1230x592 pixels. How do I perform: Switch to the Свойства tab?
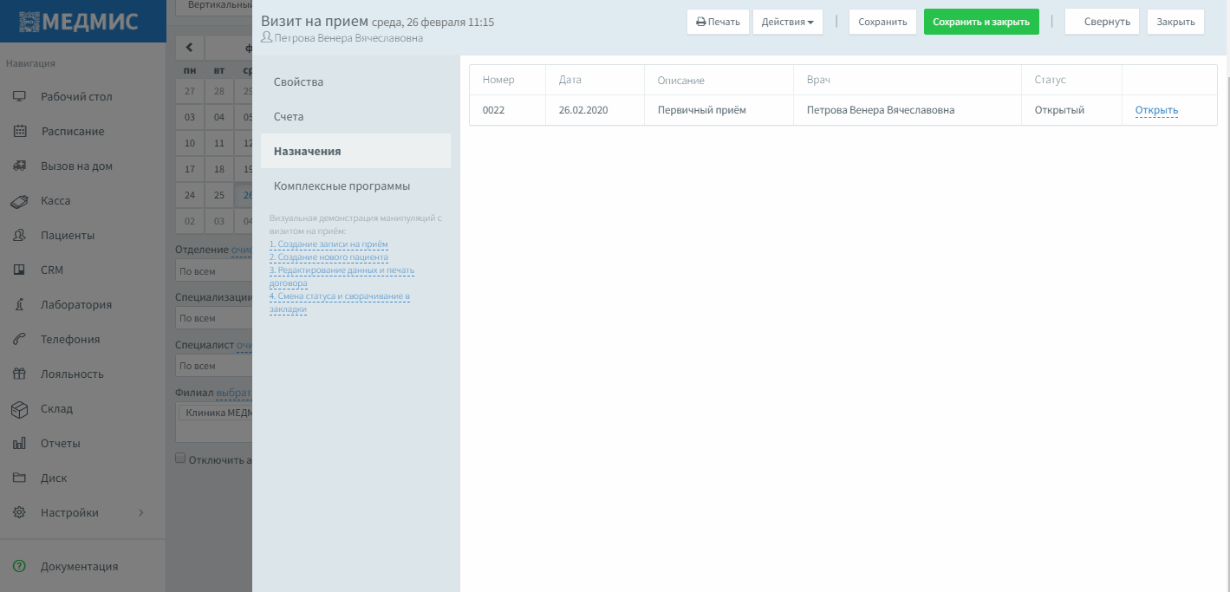[x=355, y=81]
